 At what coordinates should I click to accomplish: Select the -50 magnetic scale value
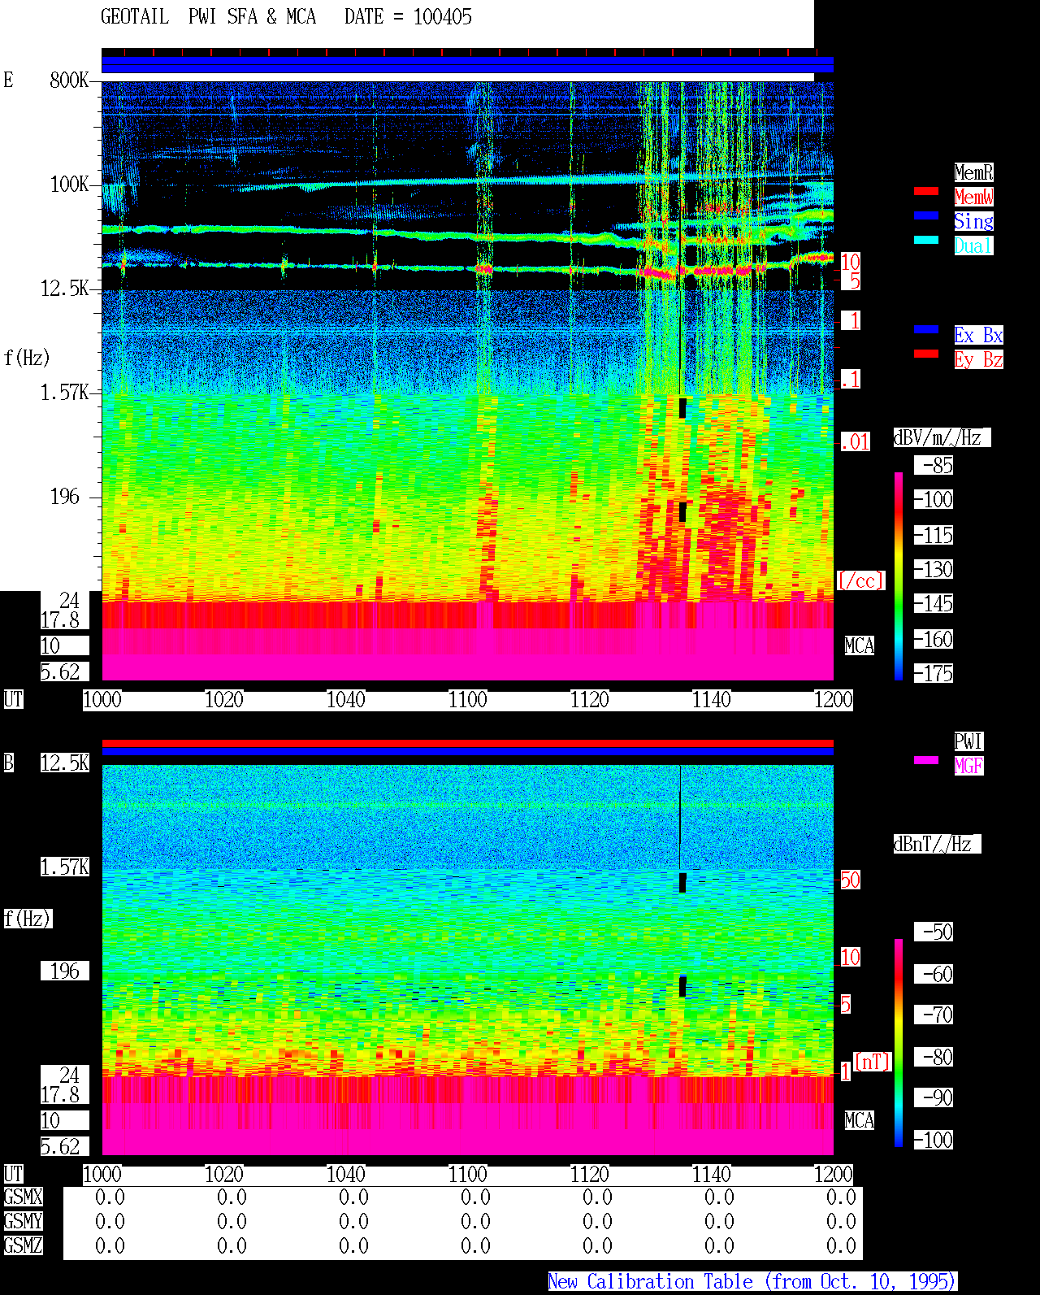pos(934,932)
